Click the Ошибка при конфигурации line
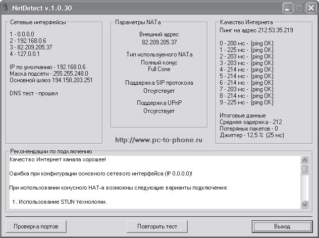The height and width of the screenshot is (238, 319). (101, 174)
